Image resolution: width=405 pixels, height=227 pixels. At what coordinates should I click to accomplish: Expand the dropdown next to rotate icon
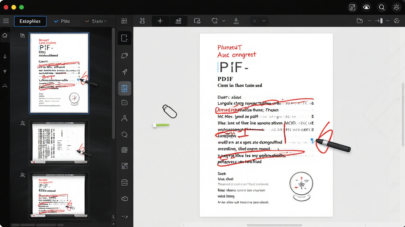(224, 21)
